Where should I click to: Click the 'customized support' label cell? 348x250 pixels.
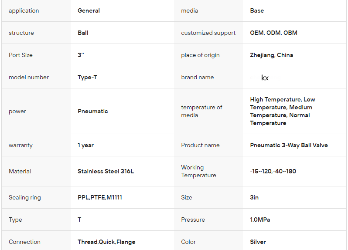tap(208, 33)
